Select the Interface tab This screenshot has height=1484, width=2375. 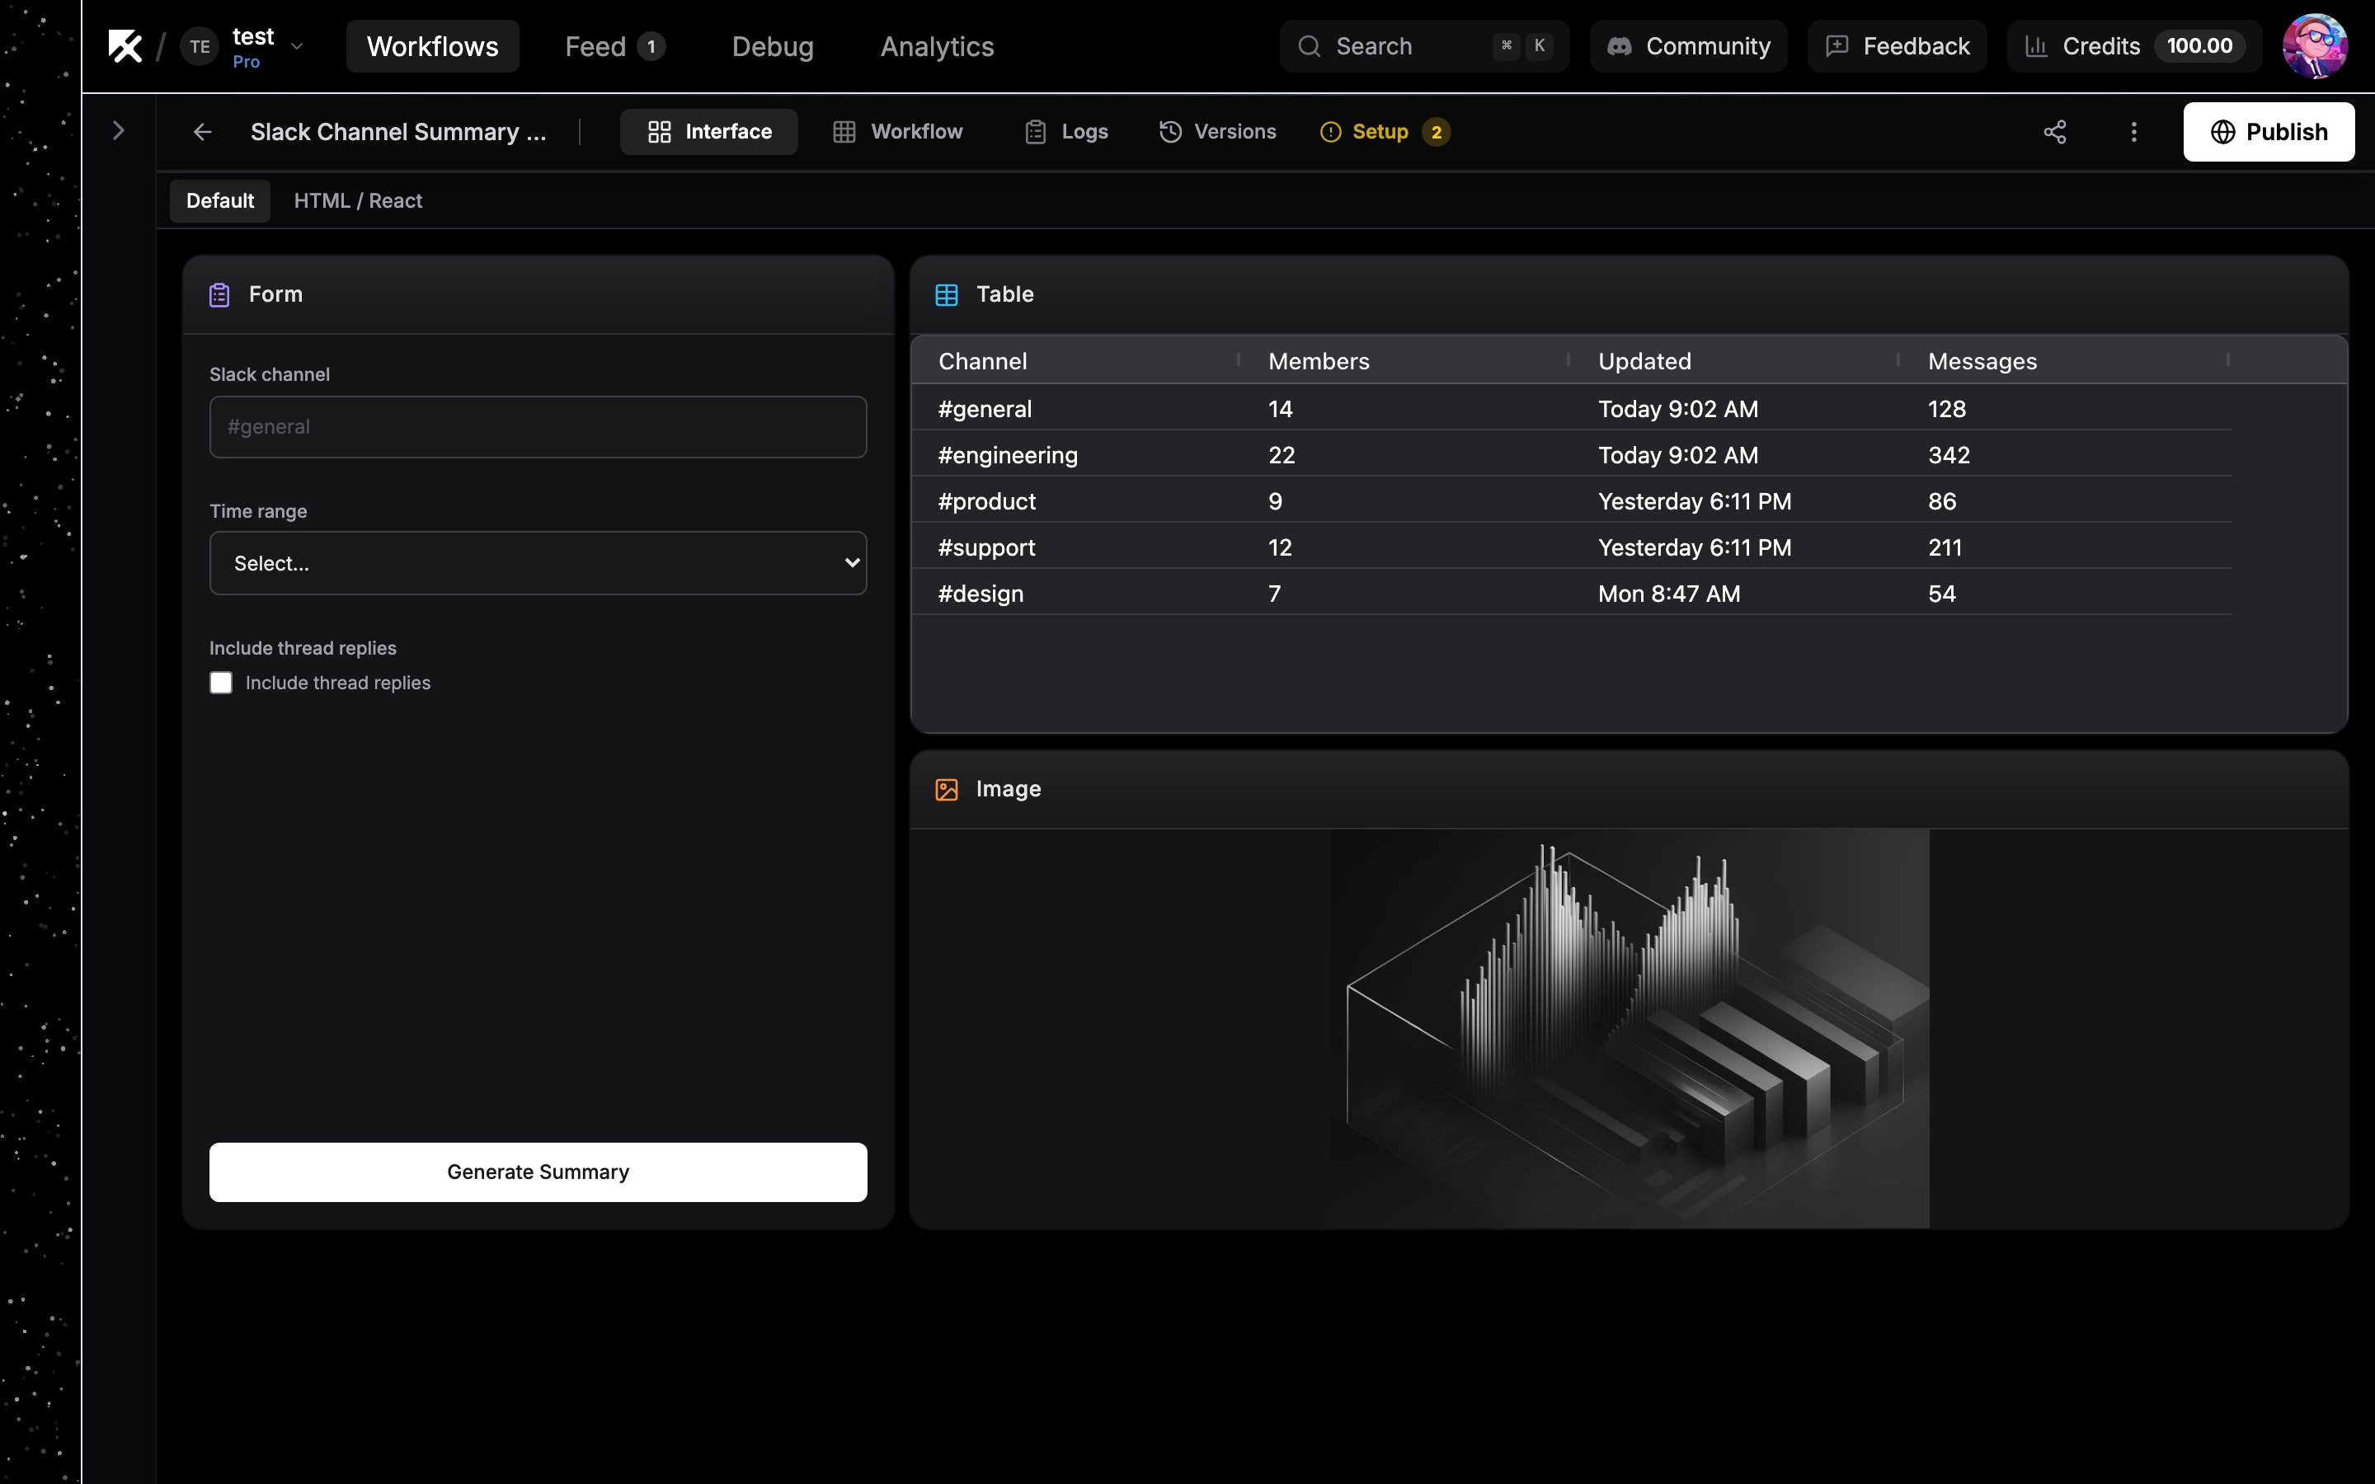[x=708, y=132]
